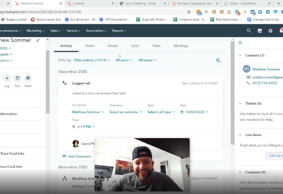Click the HubSpot search magnifier icon

click(249, 31)
